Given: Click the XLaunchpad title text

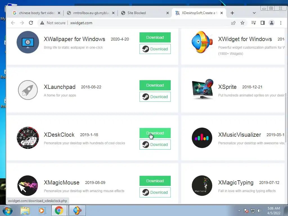Looking at the screenshot, I should (60, 87).
